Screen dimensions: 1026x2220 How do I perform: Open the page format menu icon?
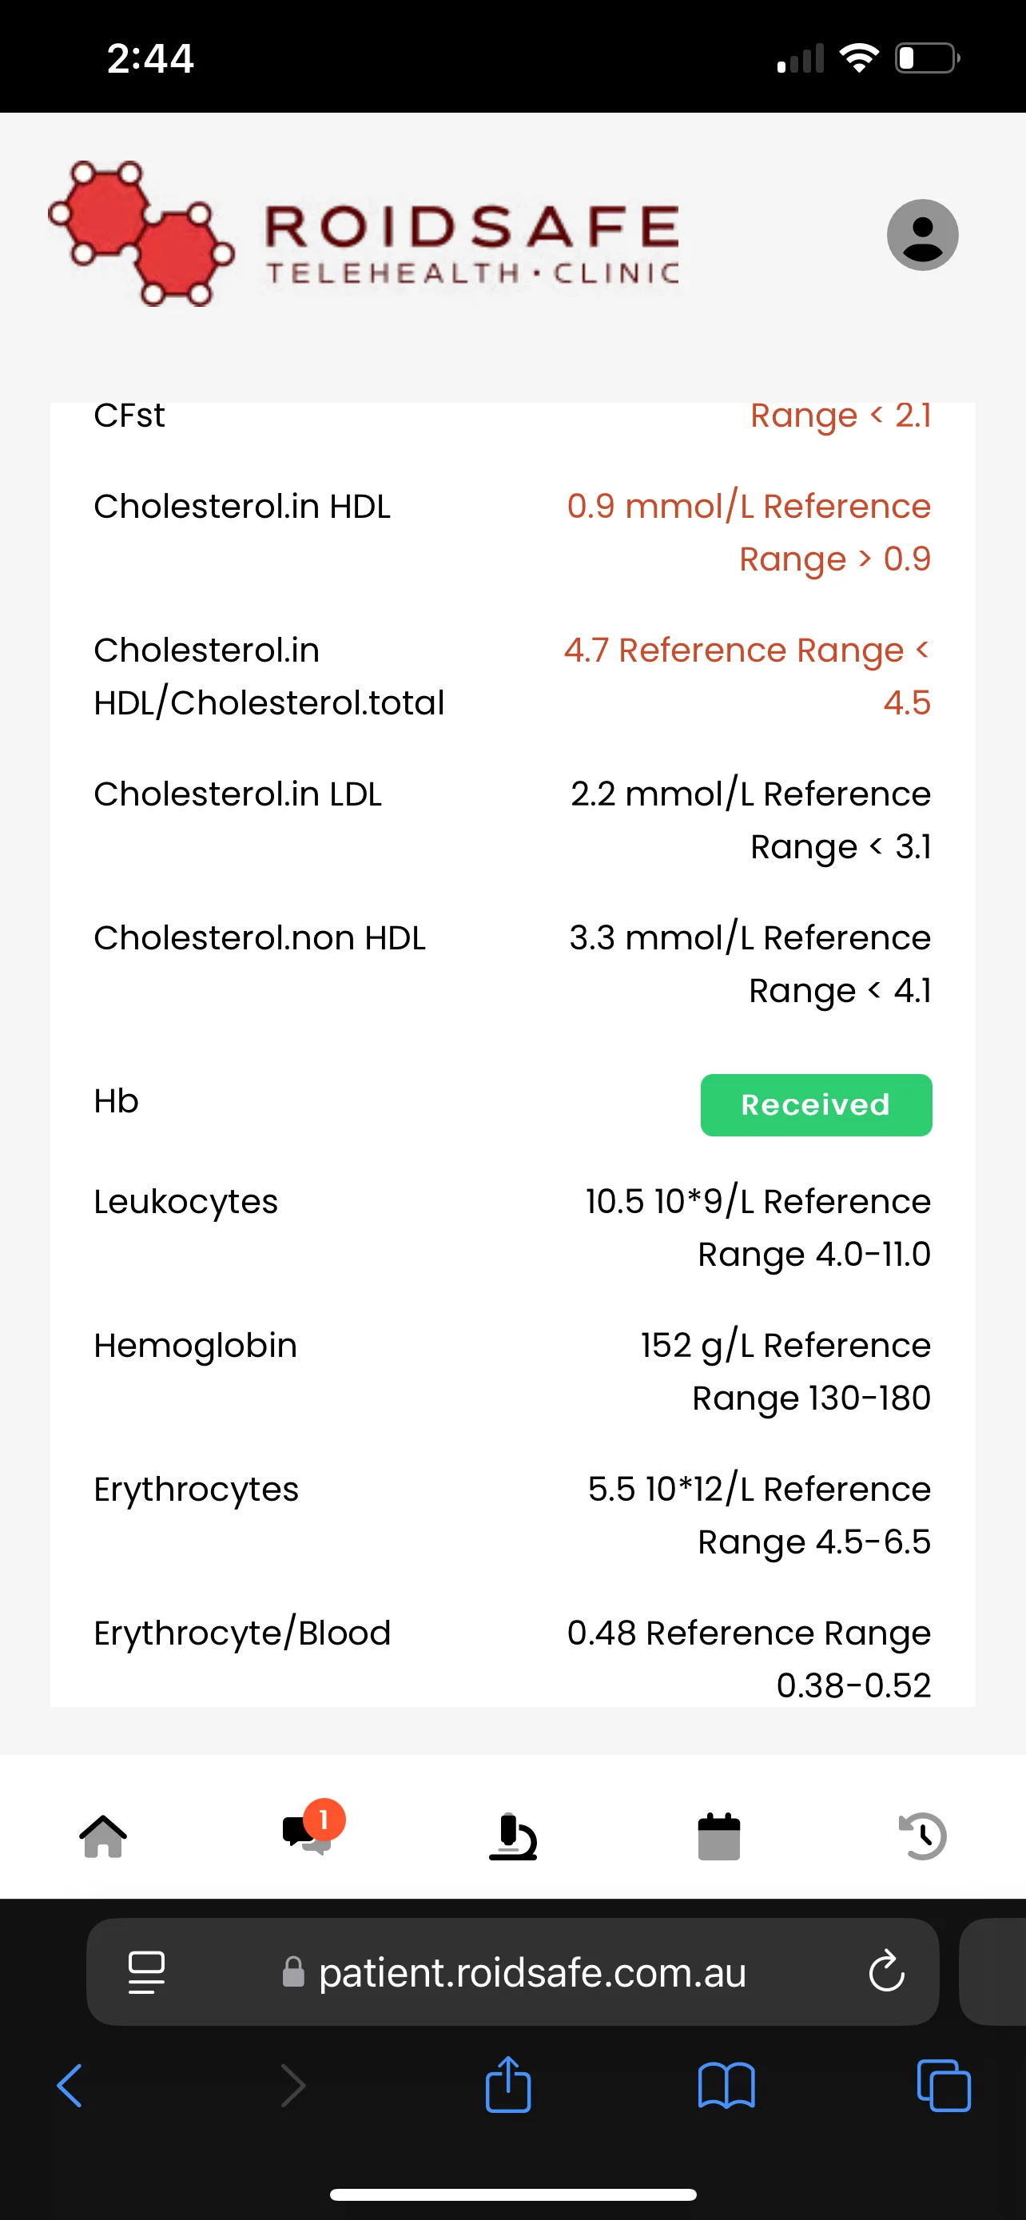146,1971
